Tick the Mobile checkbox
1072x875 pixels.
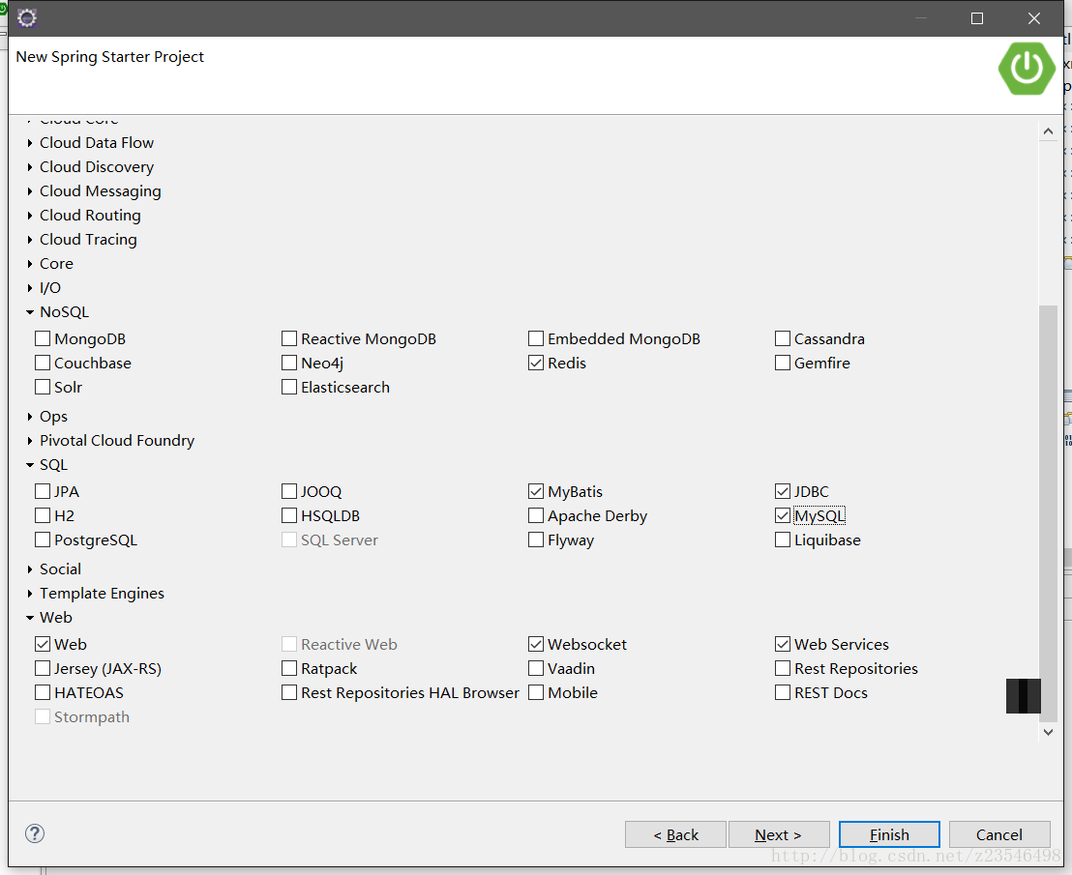pos(536,693)
